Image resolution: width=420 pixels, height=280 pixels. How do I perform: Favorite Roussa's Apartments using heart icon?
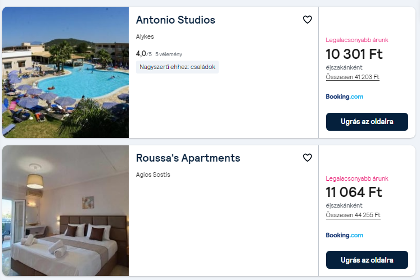[308, 158]
